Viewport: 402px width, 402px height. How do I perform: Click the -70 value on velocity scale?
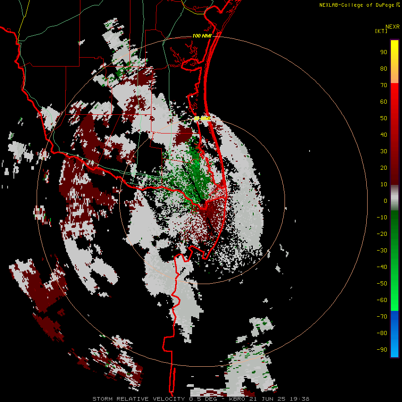(x=382, y=317)
